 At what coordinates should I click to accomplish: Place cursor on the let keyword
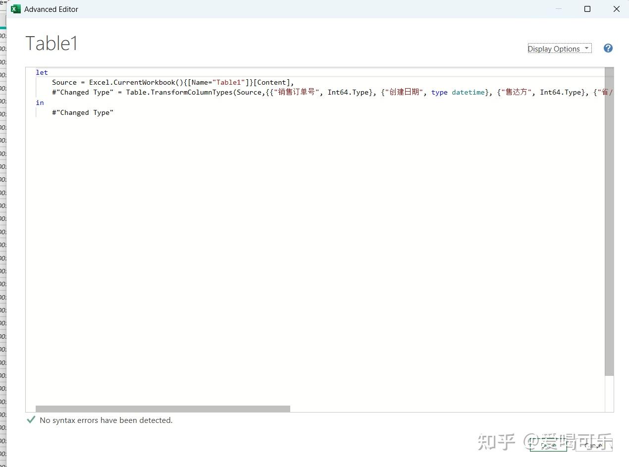point(41,72)
